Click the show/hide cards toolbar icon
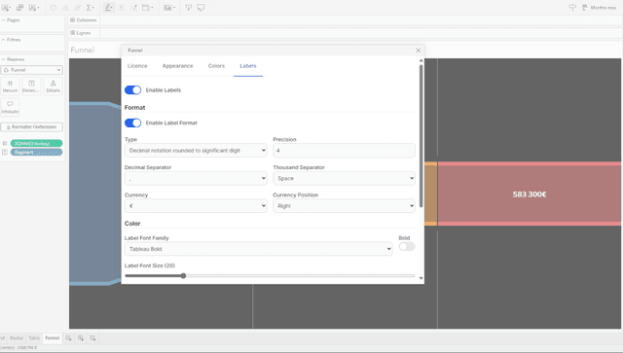This screenshot has height=353, width=623. point(169,8)
